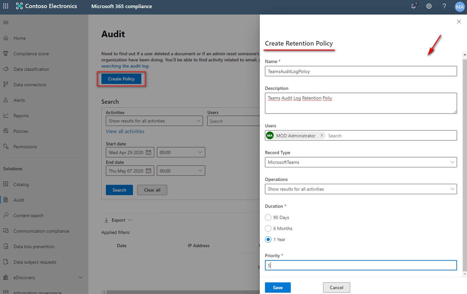Image resolution: width=467 pixels, height=294 pixels.
Task: Click the Audit Users search box
Action: [233, 121]
